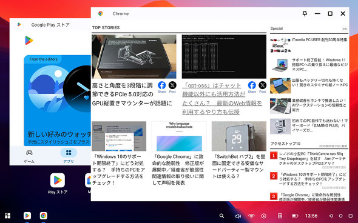Open the 「Google Chrome」に致命的な脆弱性 article headline

point(178,170)
